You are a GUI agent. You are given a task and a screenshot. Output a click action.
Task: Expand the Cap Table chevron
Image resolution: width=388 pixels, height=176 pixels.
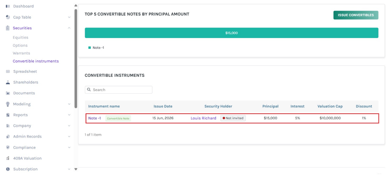coord(69,17)
